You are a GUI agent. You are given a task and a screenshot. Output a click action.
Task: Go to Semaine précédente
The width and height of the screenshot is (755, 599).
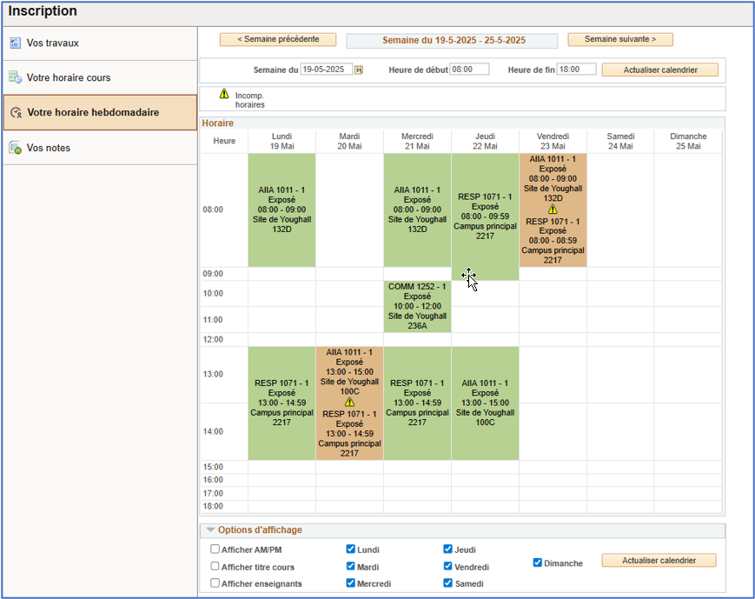tap(277, 39)
